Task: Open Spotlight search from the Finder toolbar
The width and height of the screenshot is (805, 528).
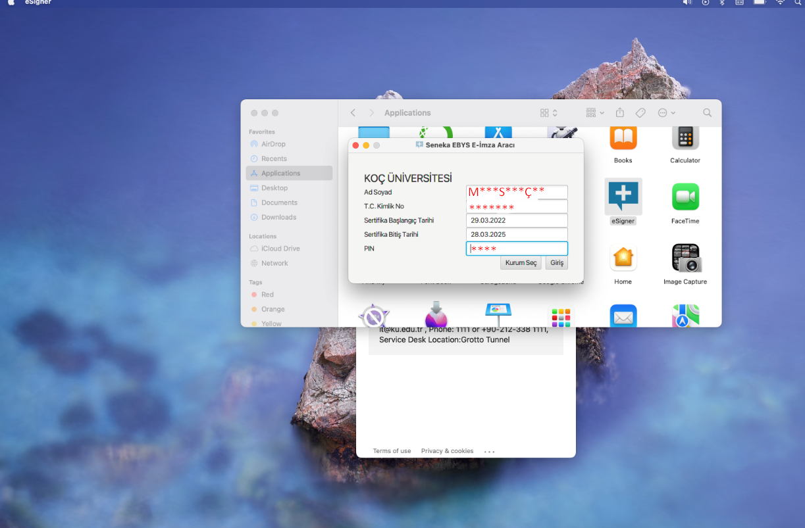Action: pyautogui.click(x=707, y=112)
